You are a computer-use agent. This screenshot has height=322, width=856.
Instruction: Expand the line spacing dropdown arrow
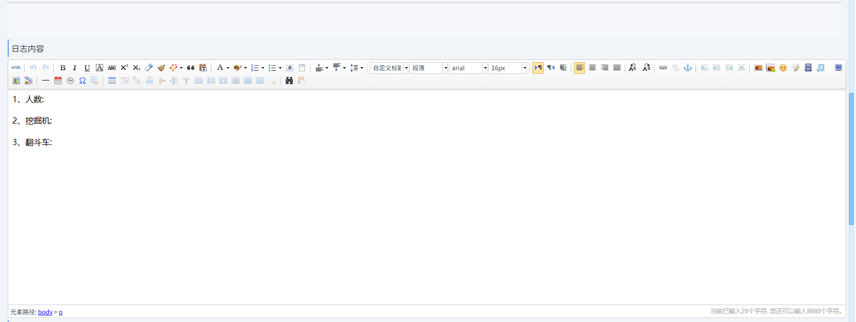tap(362, 68)
